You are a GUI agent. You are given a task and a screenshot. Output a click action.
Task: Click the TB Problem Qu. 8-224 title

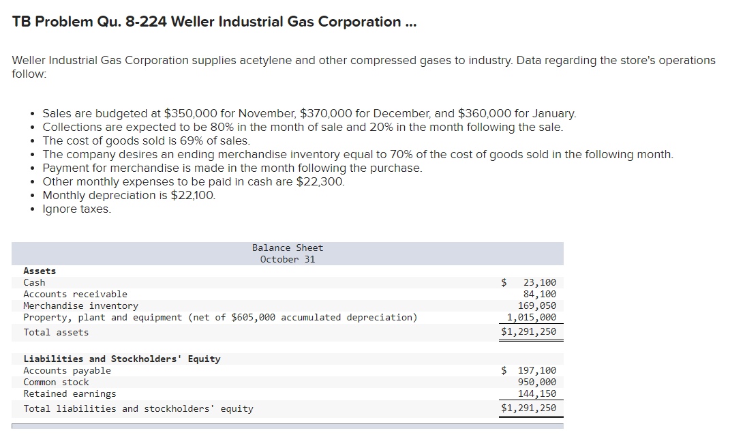(214, 21)
